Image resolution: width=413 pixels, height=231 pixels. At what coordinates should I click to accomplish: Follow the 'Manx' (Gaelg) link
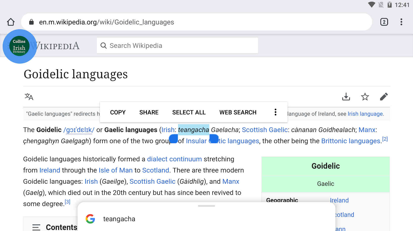[231, 182]
